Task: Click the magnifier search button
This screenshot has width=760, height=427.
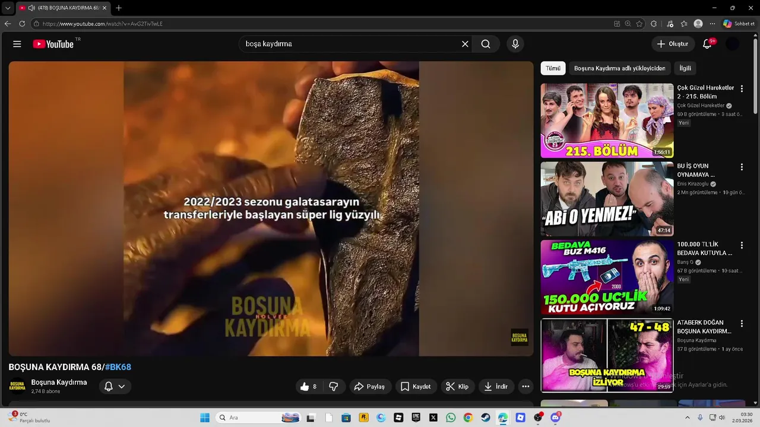Action: click(486, 44)
